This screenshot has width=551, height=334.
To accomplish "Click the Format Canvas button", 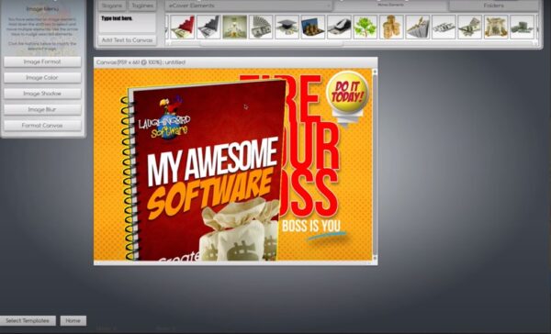I will [x=42, y=126].
